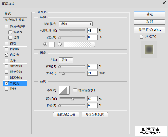Viewport: 168px width, 137px height.
Task: Select the solid color radio button
Action: 45,44
